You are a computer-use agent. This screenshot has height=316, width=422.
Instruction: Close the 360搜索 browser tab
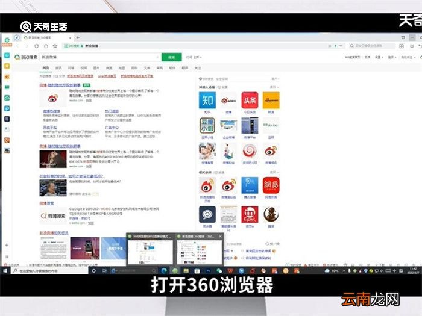[71, 37]
